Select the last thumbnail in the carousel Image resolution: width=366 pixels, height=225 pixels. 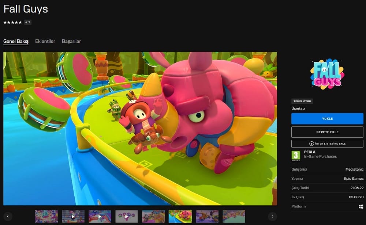click(234, 216)
